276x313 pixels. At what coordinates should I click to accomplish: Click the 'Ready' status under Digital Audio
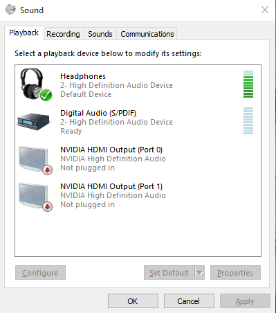[71, 131]
